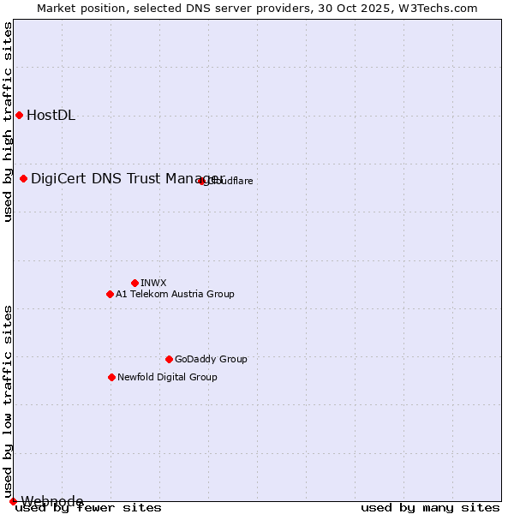Select the Cloudflare red diamond marker
Viewport: 514px width, 514px height.
[202, 181]
